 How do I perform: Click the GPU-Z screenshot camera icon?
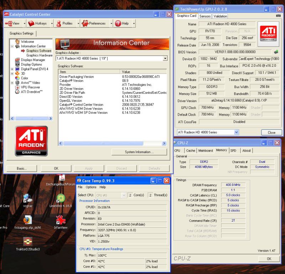click(x=278, y=16)
